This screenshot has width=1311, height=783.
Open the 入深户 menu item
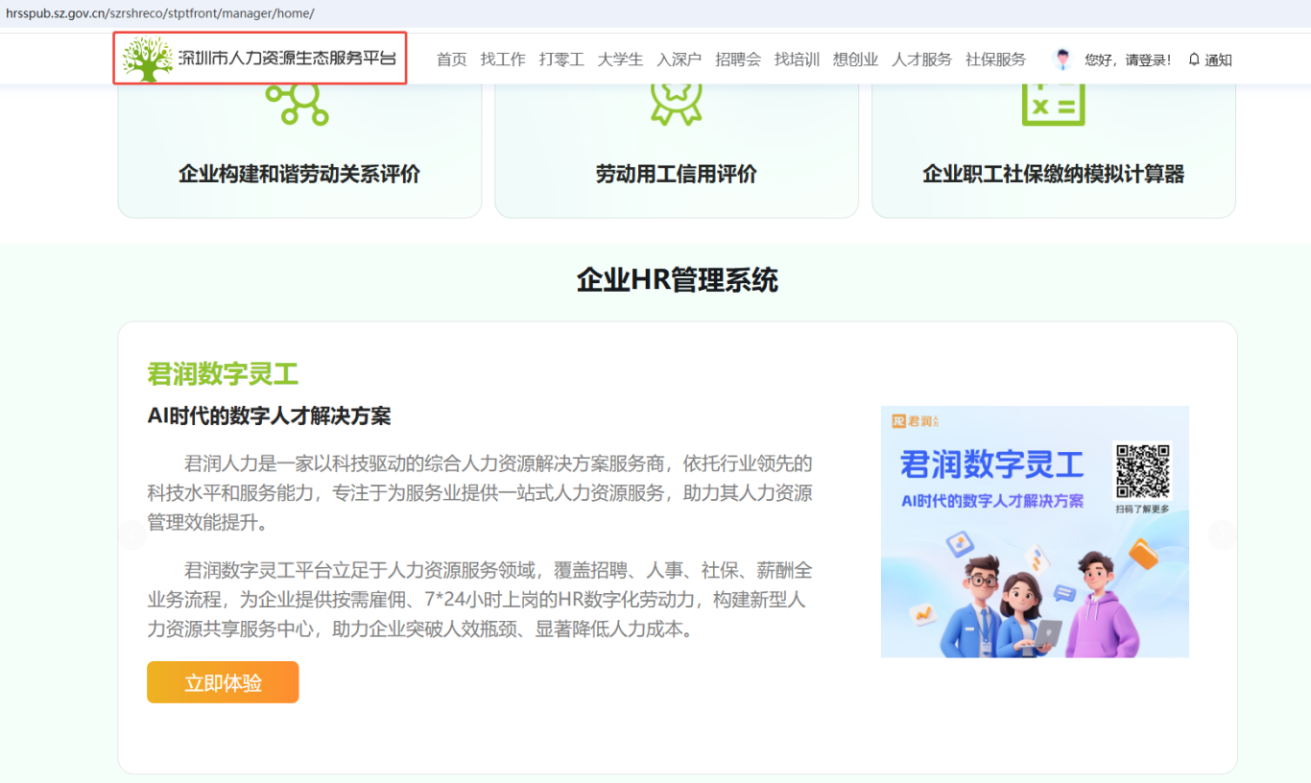679,59
